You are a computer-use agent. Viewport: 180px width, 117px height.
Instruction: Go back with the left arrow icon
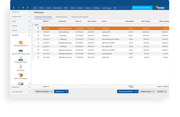pos(14,8)
